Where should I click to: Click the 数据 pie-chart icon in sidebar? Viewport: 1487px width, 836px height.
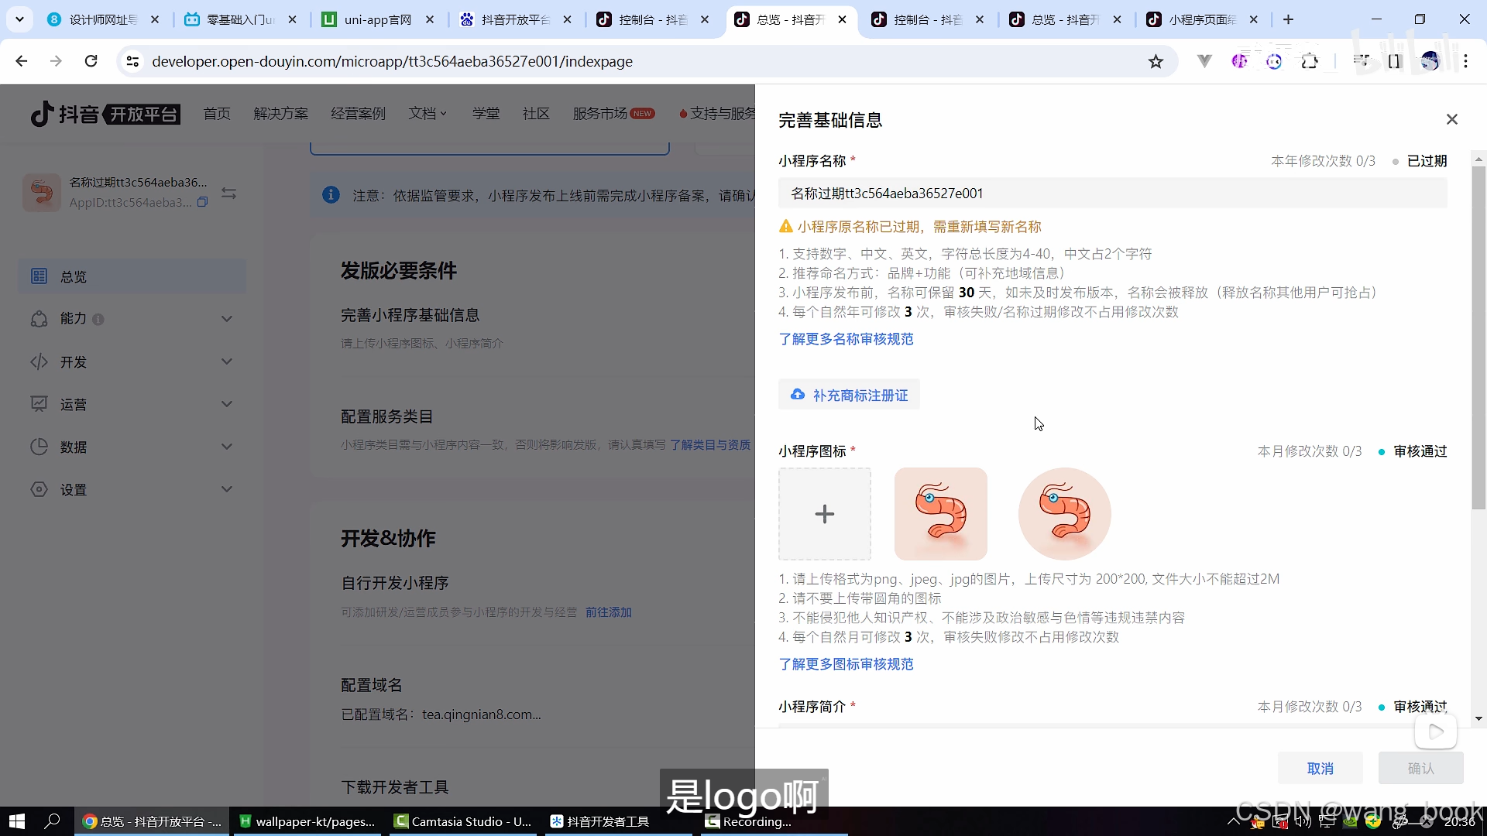tap(39, 447)
